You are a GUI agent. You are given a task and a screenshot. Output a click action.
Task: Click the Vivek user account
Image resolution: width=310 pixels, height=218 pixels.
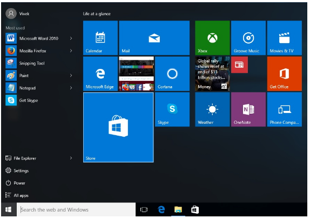click(x=17, y=13)
